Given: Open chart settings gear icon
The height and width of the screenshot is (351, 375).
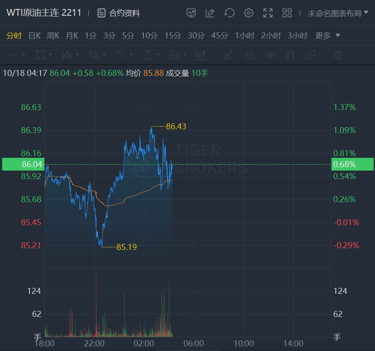Looking at the screenshot, I should click(249, 13).
